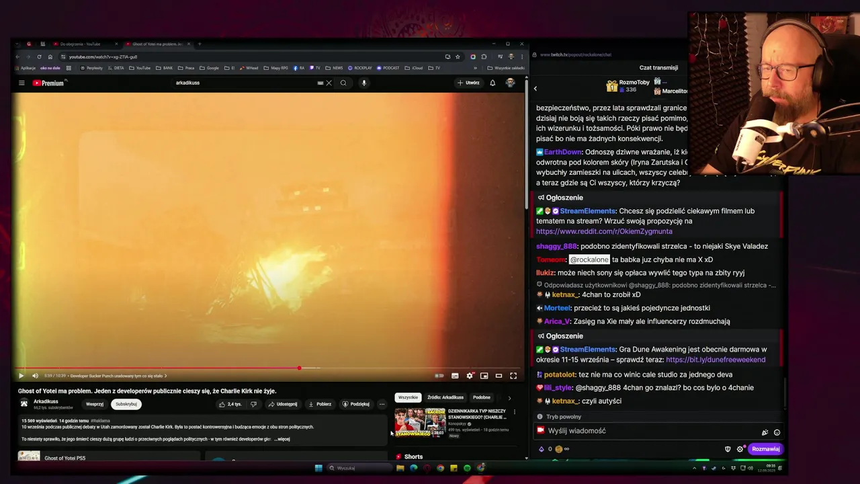Show more filter chips with right arrow

509,398
